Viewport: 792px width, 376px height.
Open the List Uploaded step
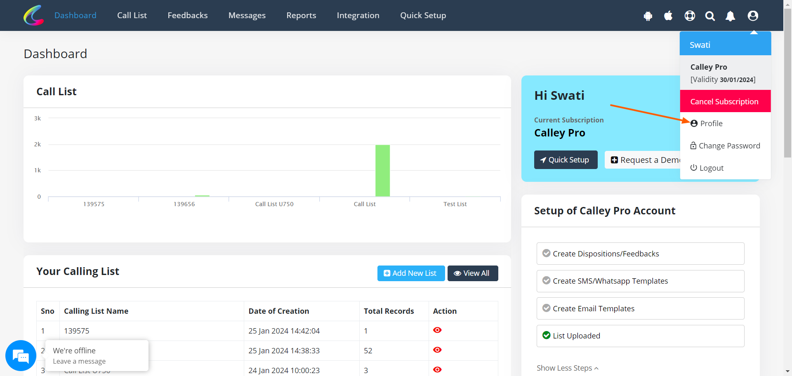pyautogui.click(x=640, y=336)
